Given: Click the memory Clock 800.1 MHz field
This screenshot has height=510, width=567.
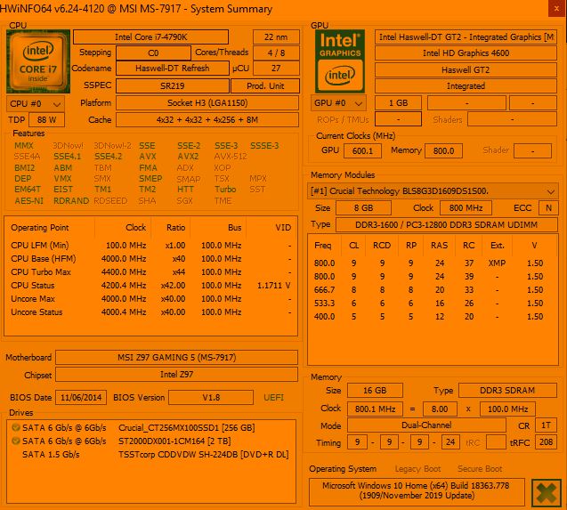Looking at the screenshot, I should pos(375,409).
